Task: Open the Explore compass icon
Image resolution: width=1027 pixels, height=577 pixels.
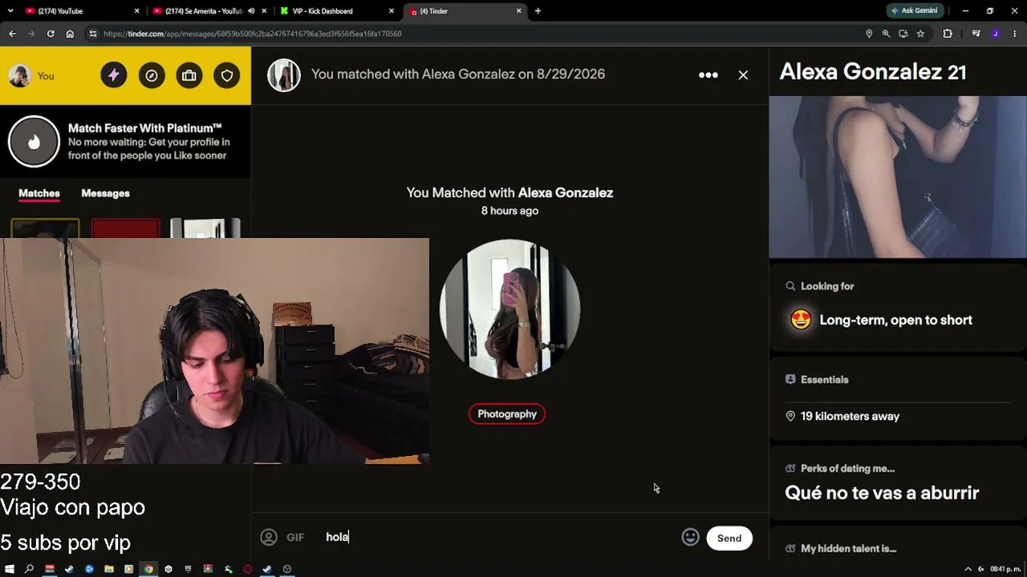Action: point(152,75)
